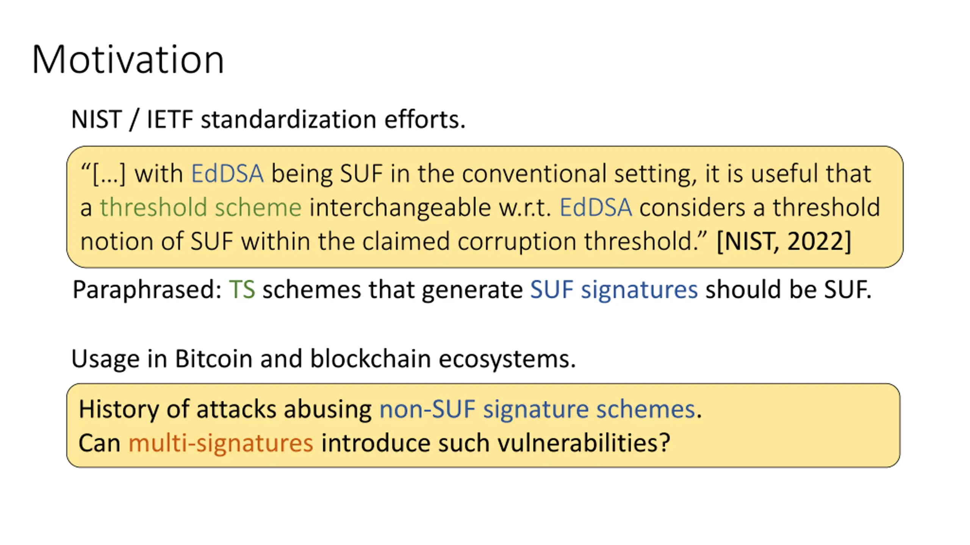Viewport: 970px width, 545px height.
Task: Click the green TS abbreviation
Action: pyautogui.click(x=242, y=290)
